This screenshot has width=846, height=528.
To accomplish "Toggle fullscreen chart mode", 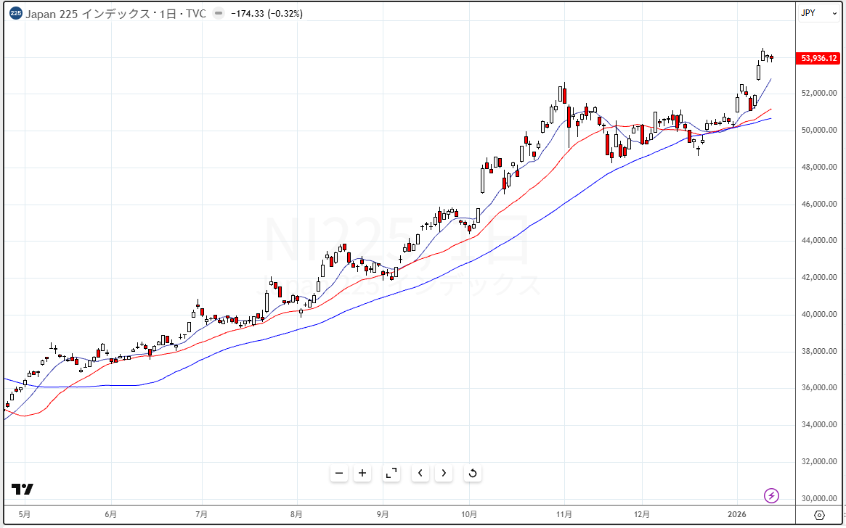I will click(x=391, y=474).
